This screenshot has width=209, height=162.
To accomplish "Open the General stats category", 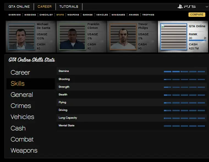I will tap(22, 95).
